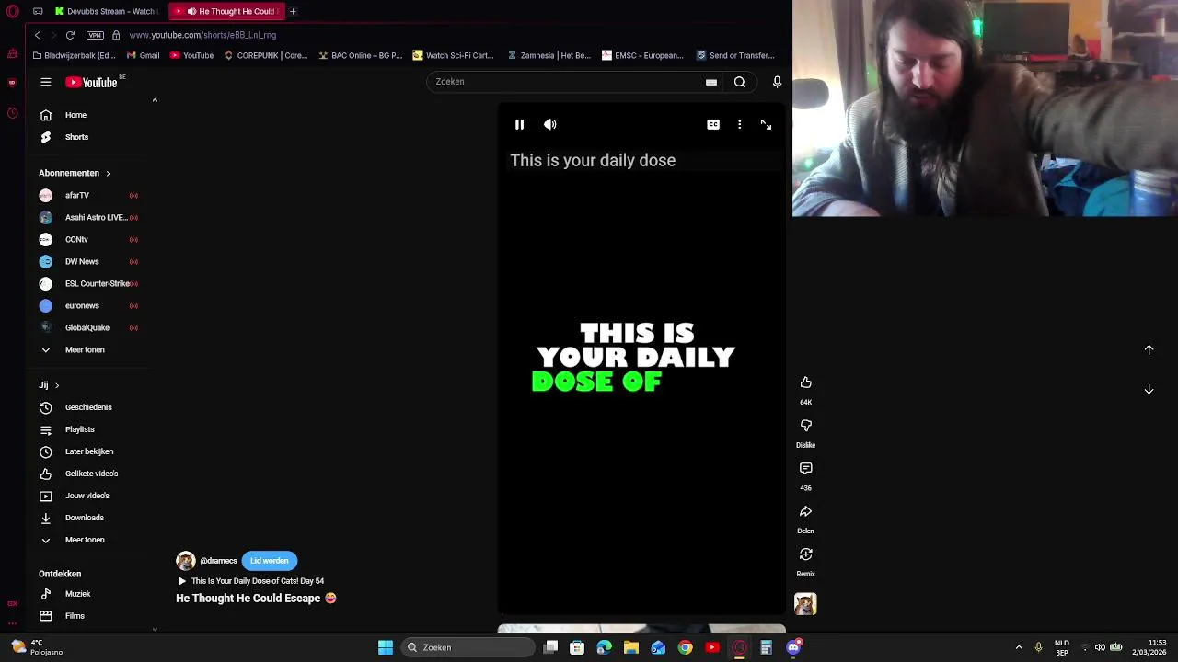Image resolution: width=1178 pixels, height=662 pixels.
Task: Pause the Shorts video
Action: click(519, 124)
